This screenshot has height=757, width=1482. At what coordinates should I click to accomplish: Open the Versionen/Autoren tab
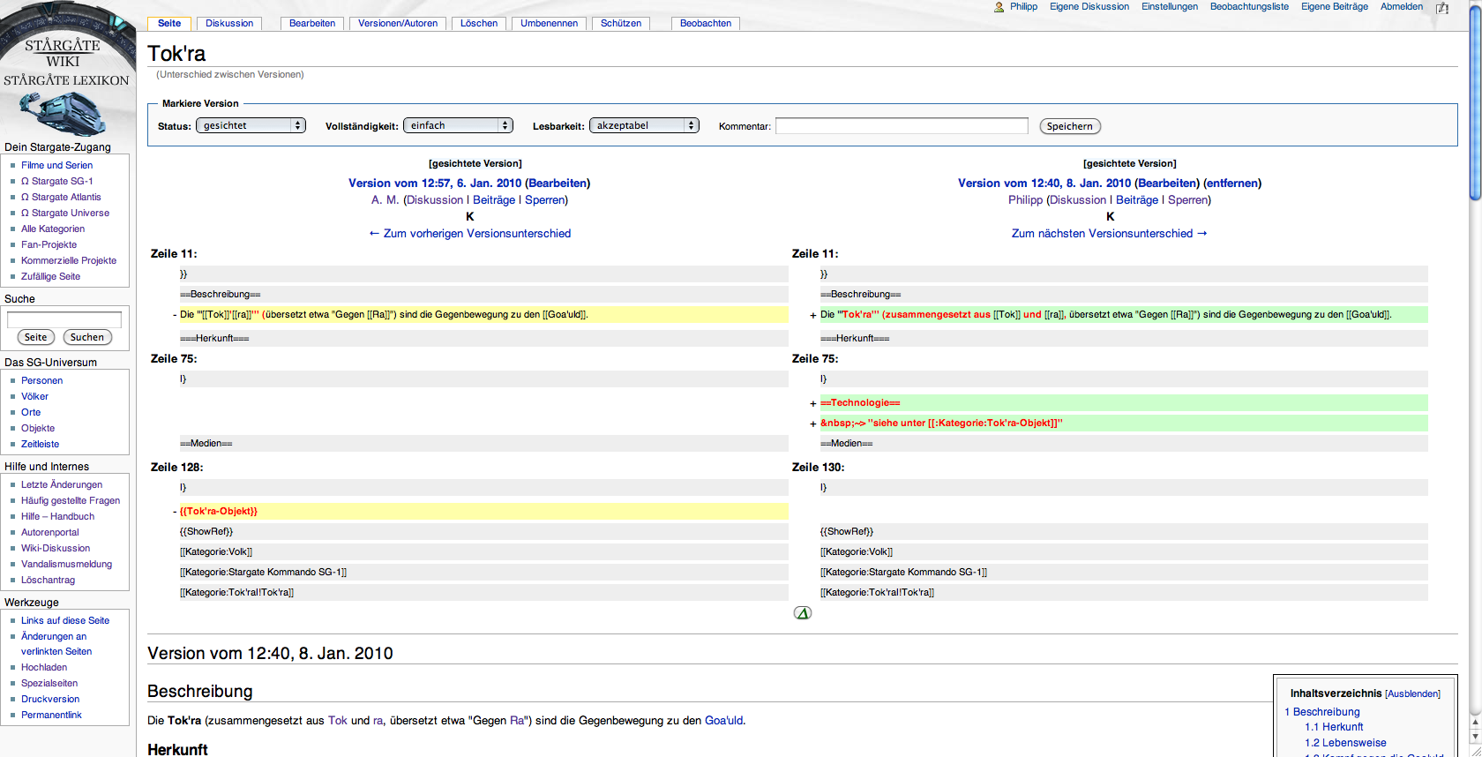pyautogui.click(x=398, y=24)
